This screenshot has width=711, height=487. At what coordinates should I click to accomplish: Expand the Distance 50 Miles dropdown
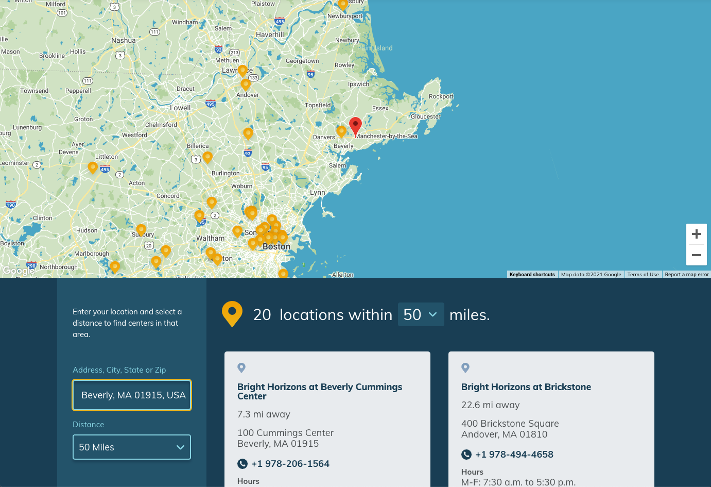pyautogui.click(x=132, y=447)
